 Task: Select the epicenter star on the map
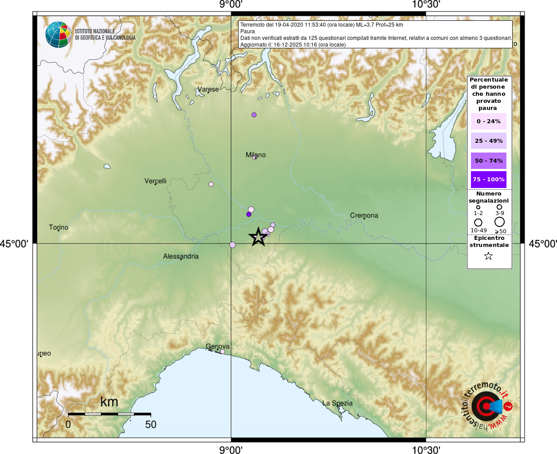pyautogui.click(x=258, y=237)
